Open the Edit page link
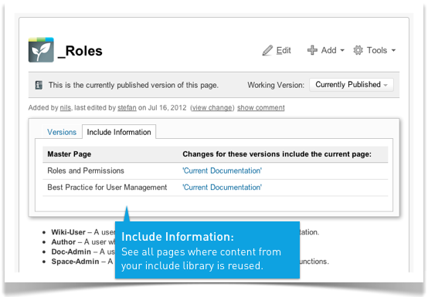This screenshot has height=297, width=428. pos(284,50)
